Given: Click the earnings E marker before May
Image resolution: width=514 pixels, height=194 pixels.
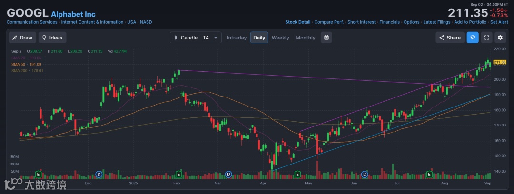Looking at the screenshot, I should click(x=297, y=174).
